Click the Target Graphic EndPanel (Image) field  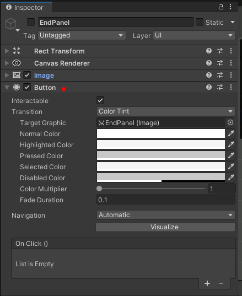(x=161, y=123)
